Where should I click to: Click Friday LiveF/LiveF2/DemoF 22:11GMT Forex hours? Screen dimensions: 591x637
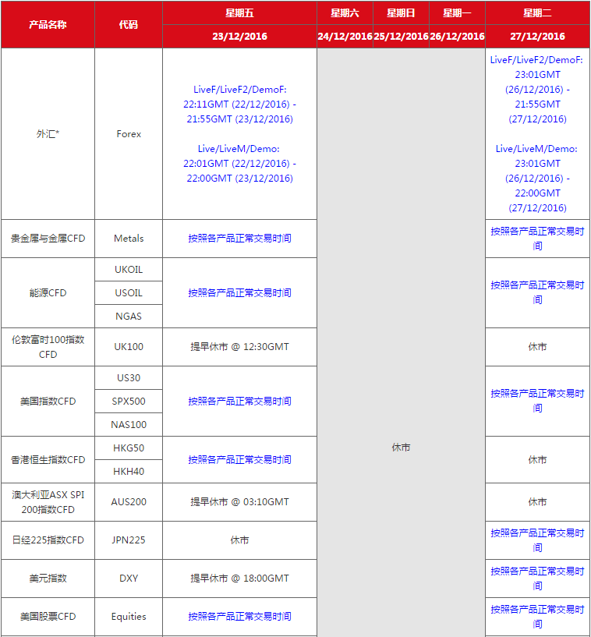[x=239, y=104]
